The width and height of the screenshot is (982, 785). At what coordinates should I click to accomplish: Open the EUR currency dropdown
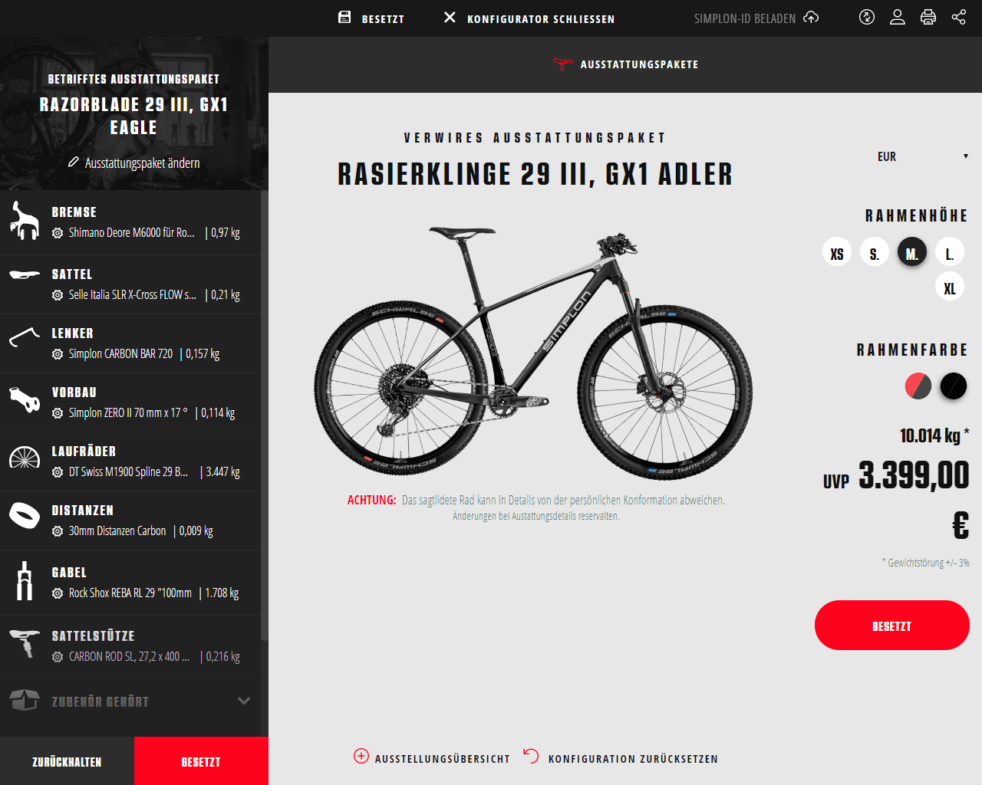922,156
